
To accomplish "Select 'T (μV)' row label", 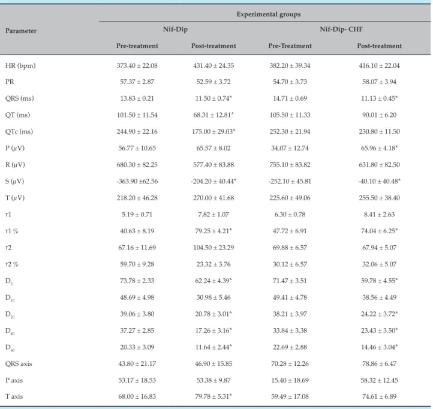I will 15,198.
